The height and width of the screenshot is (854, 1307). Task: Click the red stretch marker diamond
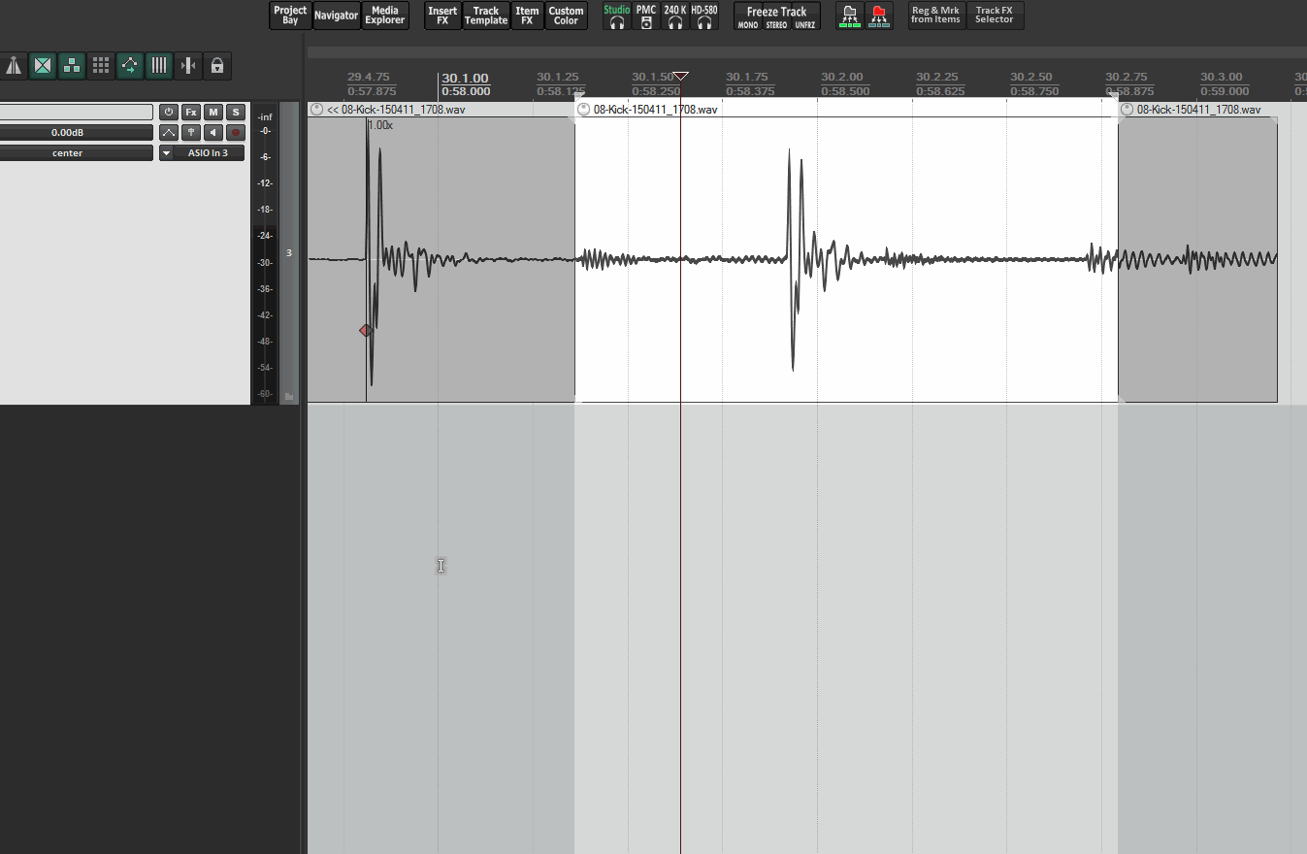(366, 331)
